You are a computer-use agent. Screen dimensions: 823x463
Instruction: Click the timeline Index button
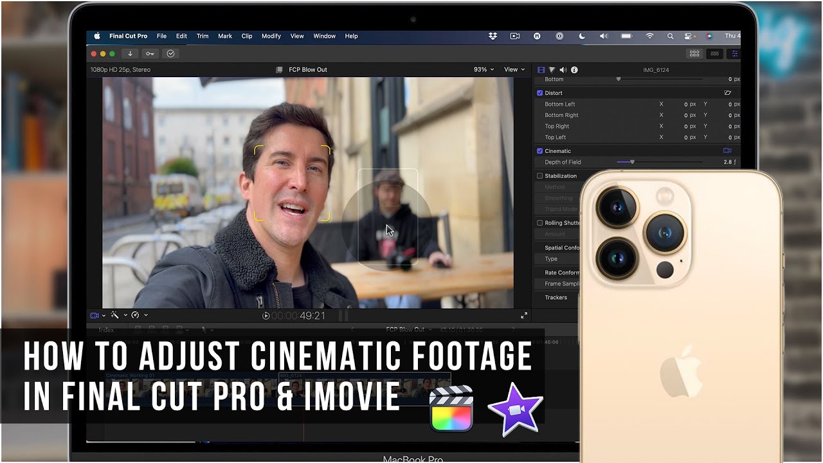(x=106, y=330)
